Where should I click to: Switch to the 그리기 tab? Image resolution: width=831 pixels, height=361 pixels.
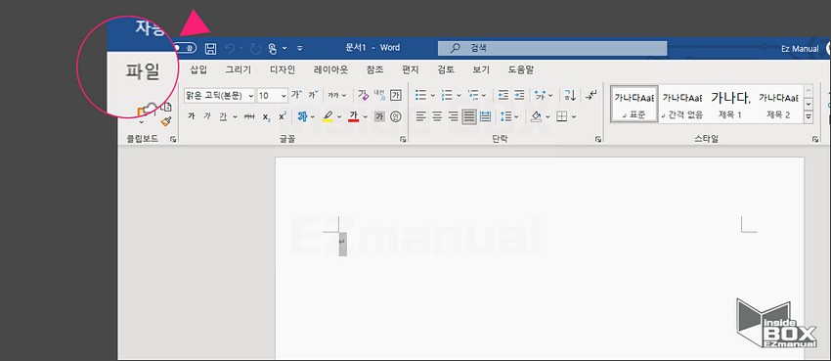pyautogui.click(x=239, y=69)
